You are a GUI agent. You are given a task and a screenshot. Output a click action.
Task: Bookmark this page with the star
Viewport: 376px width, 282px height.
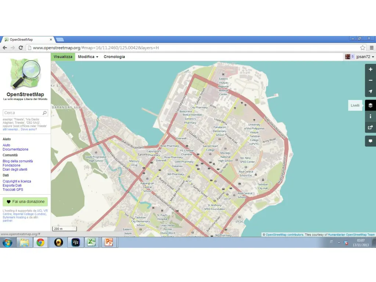[362, 48]
